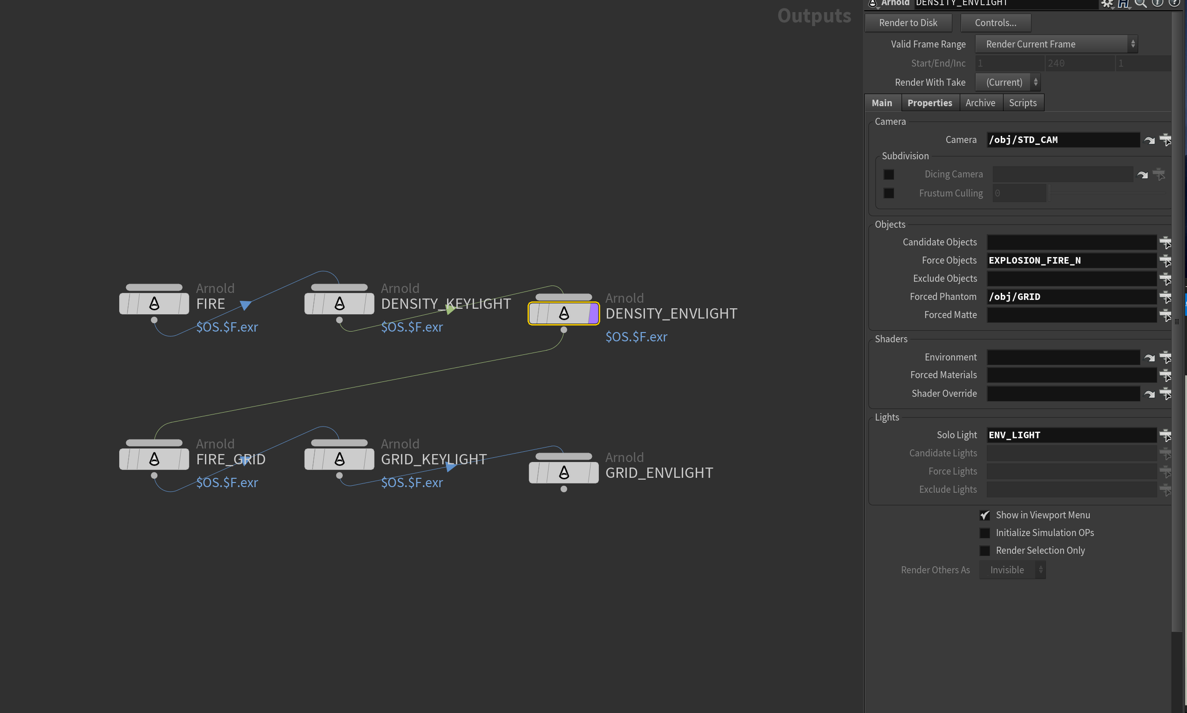Open node chooser for Forced Phantom
This screenshot has height=713, width=1187.
1165,297
